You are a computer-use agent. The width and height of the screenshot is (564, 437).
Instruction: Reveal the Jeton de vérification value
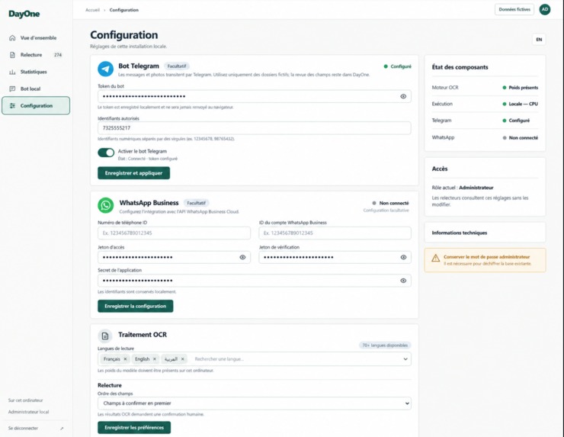(x=403, y=257)
